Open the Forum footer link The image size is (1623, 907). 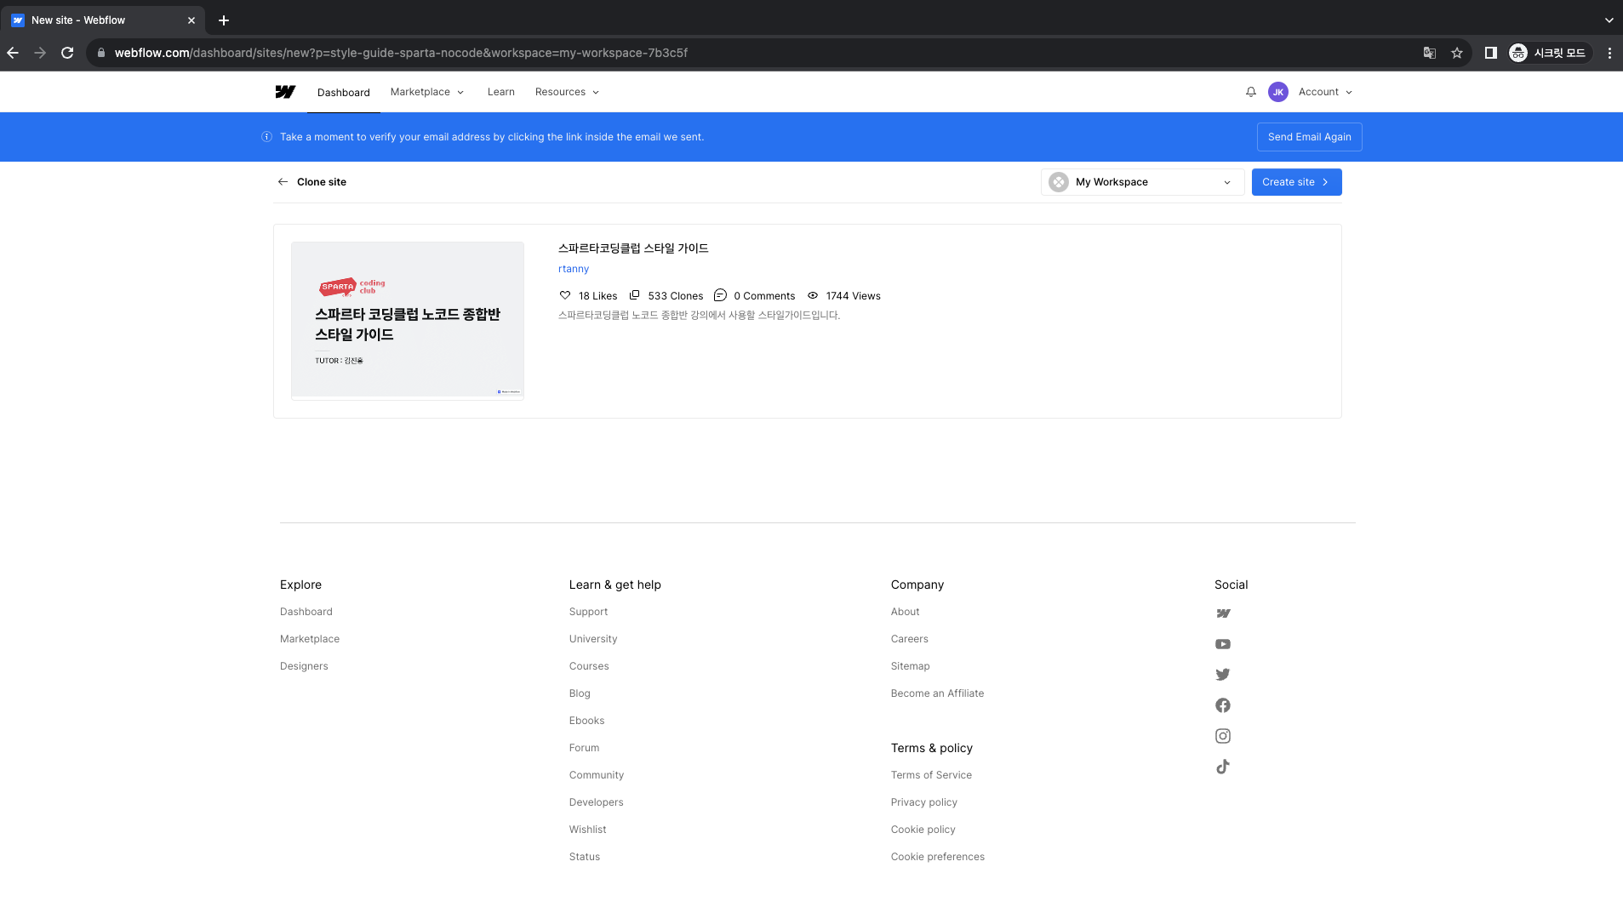pos(584,748)
